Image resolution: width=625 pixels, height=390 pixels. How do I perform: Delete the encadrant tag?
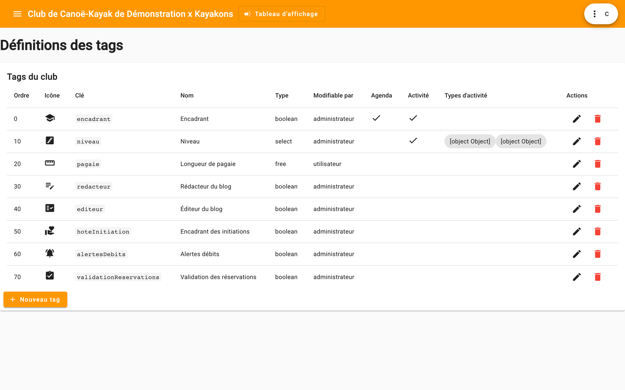click(598, 119)
